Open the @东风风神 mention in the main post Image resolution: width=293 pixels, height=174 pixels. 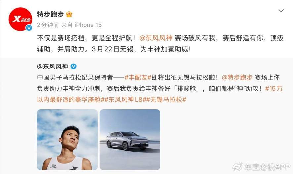point(155,38)
